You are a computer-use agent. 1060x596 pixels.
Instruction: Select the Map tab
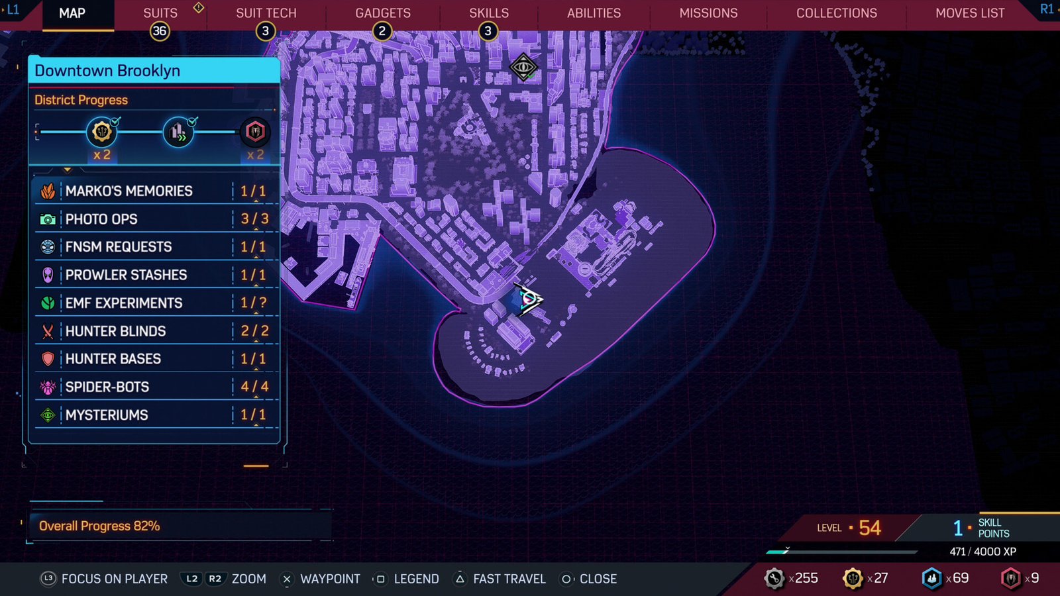[72, 13]
